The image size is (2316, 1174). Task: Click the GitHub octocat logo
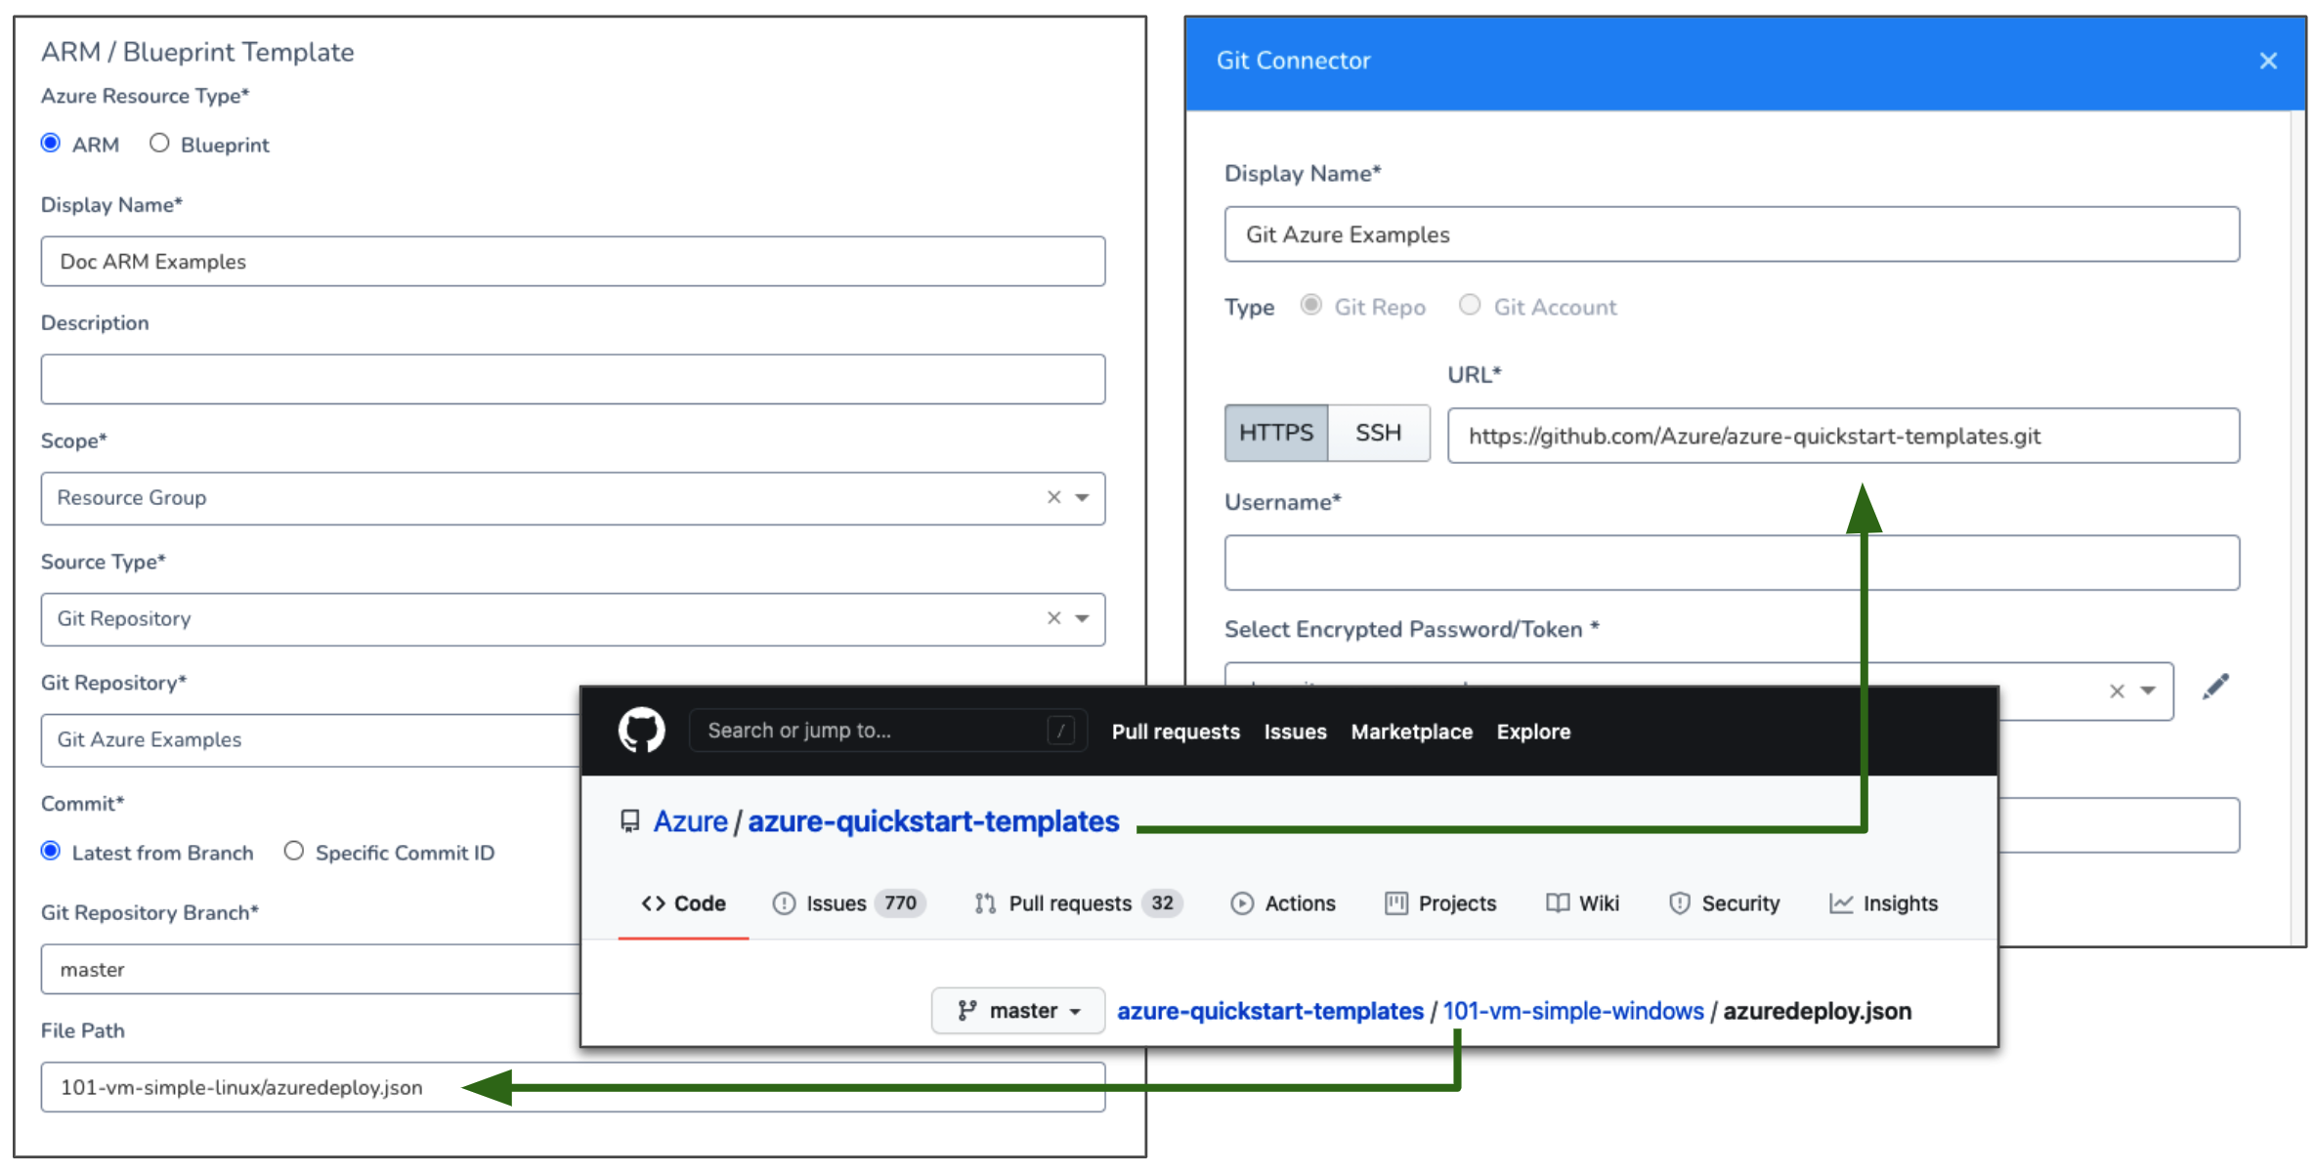642,731
